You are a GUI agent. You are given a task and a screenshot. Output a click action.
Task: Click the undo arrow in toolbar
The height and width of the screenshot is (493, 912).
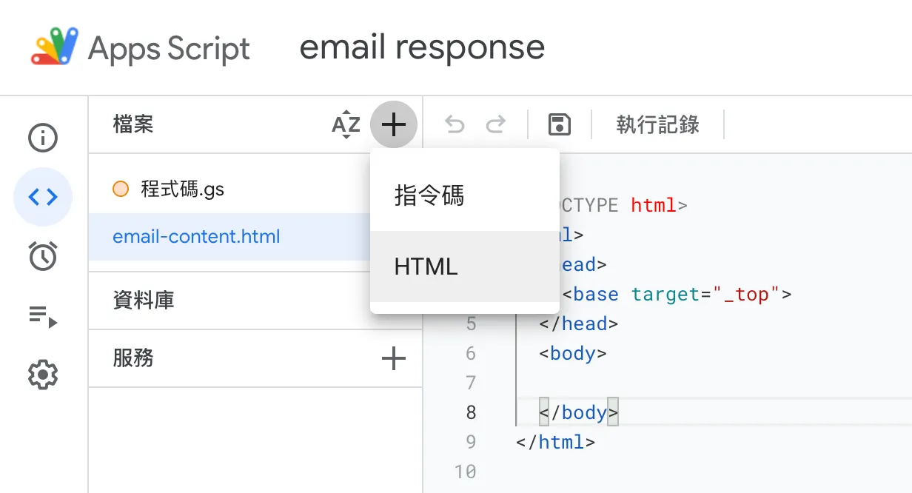tap(454, 124)
